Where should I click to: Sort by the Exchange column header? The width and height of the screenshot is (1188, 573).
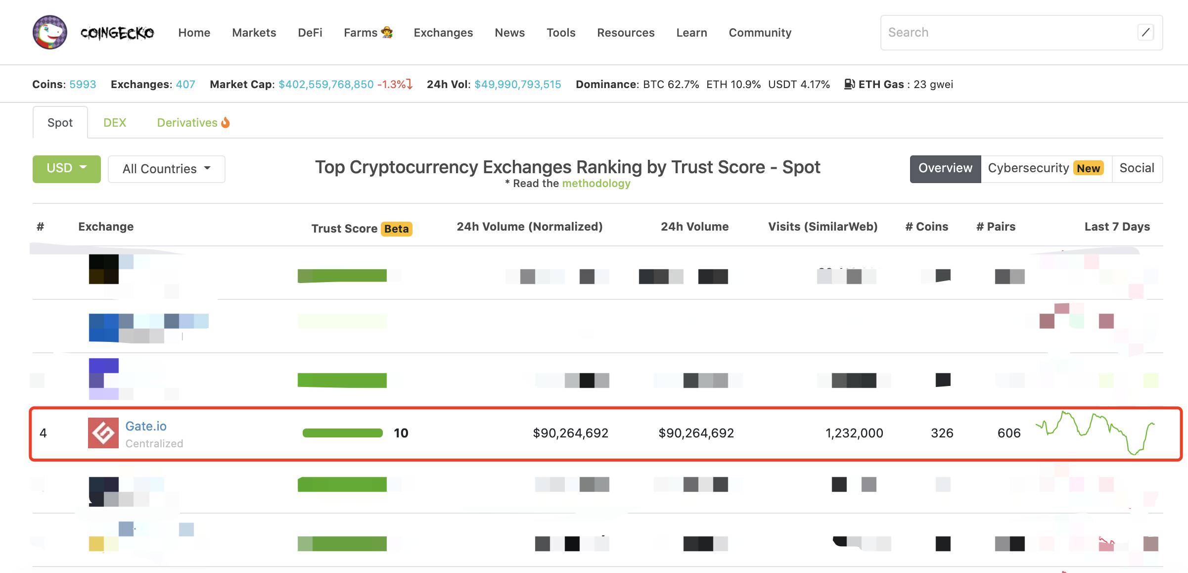106,227
